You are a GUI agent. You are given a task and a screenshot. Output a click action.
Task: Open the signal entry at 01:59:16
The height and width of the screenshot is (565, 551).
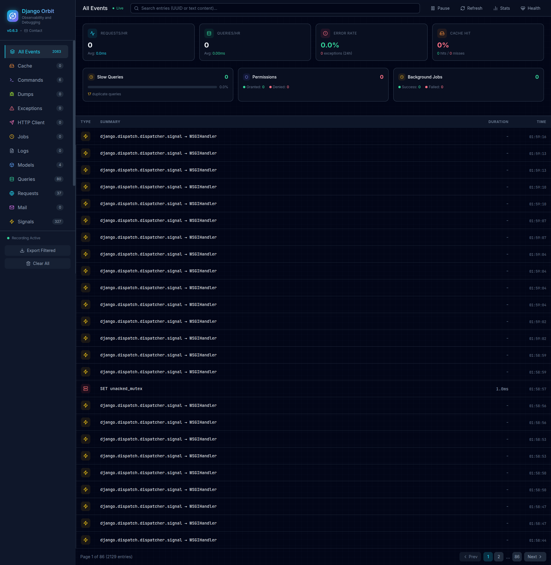coord(313,136)
